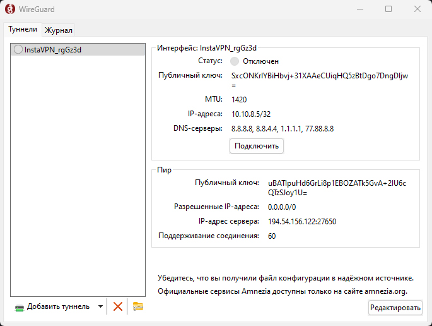This screenshot has width=432, height=326.
Task: Click the grey status circle beside Отключен
Action: [x=235, y=61]
